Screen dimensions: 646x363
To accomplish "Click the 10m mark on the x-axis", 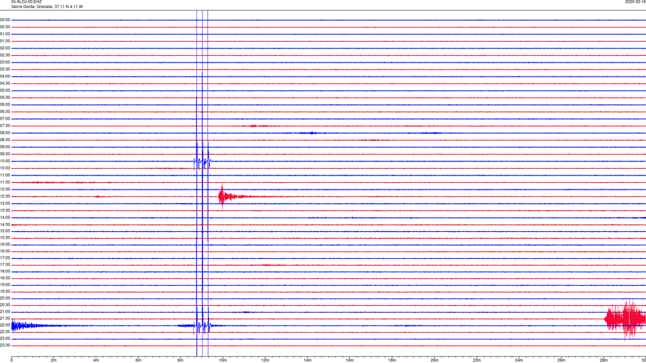I will (223, 360).
